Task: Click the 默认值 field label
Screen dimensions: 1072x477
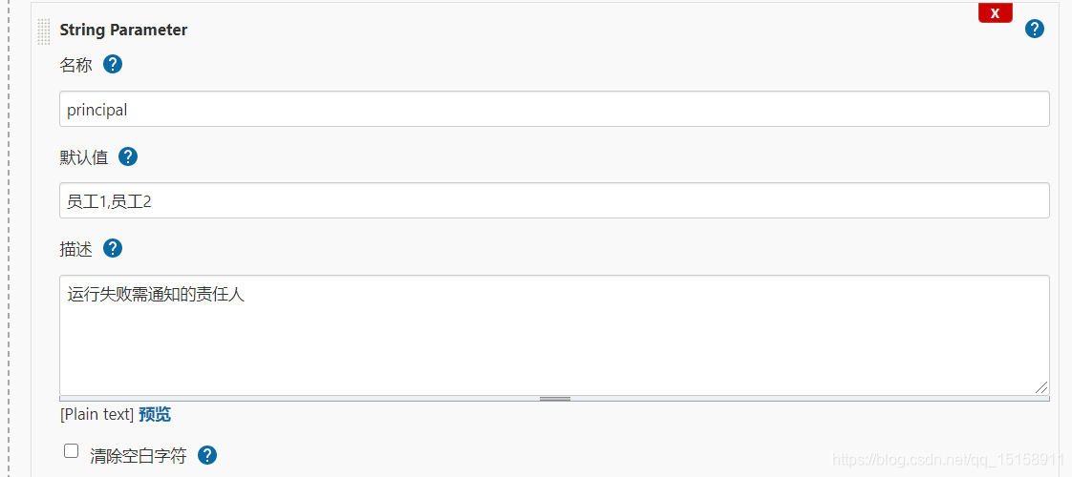Action: pyautogui.click(x=83, y=157)
